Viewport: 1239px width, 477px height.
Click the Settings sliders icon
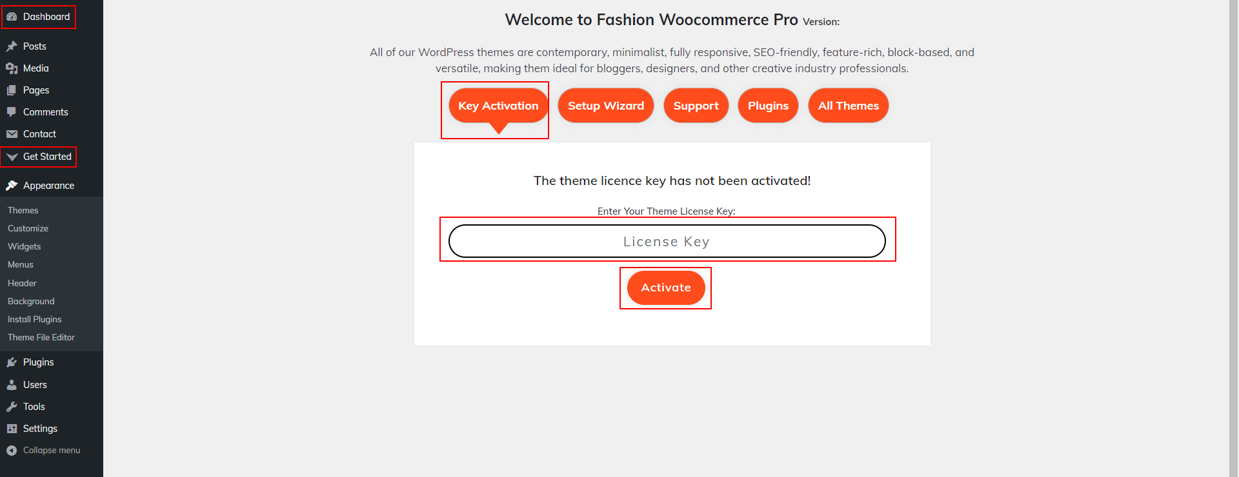pyautogui.click(x=12, y=429)
